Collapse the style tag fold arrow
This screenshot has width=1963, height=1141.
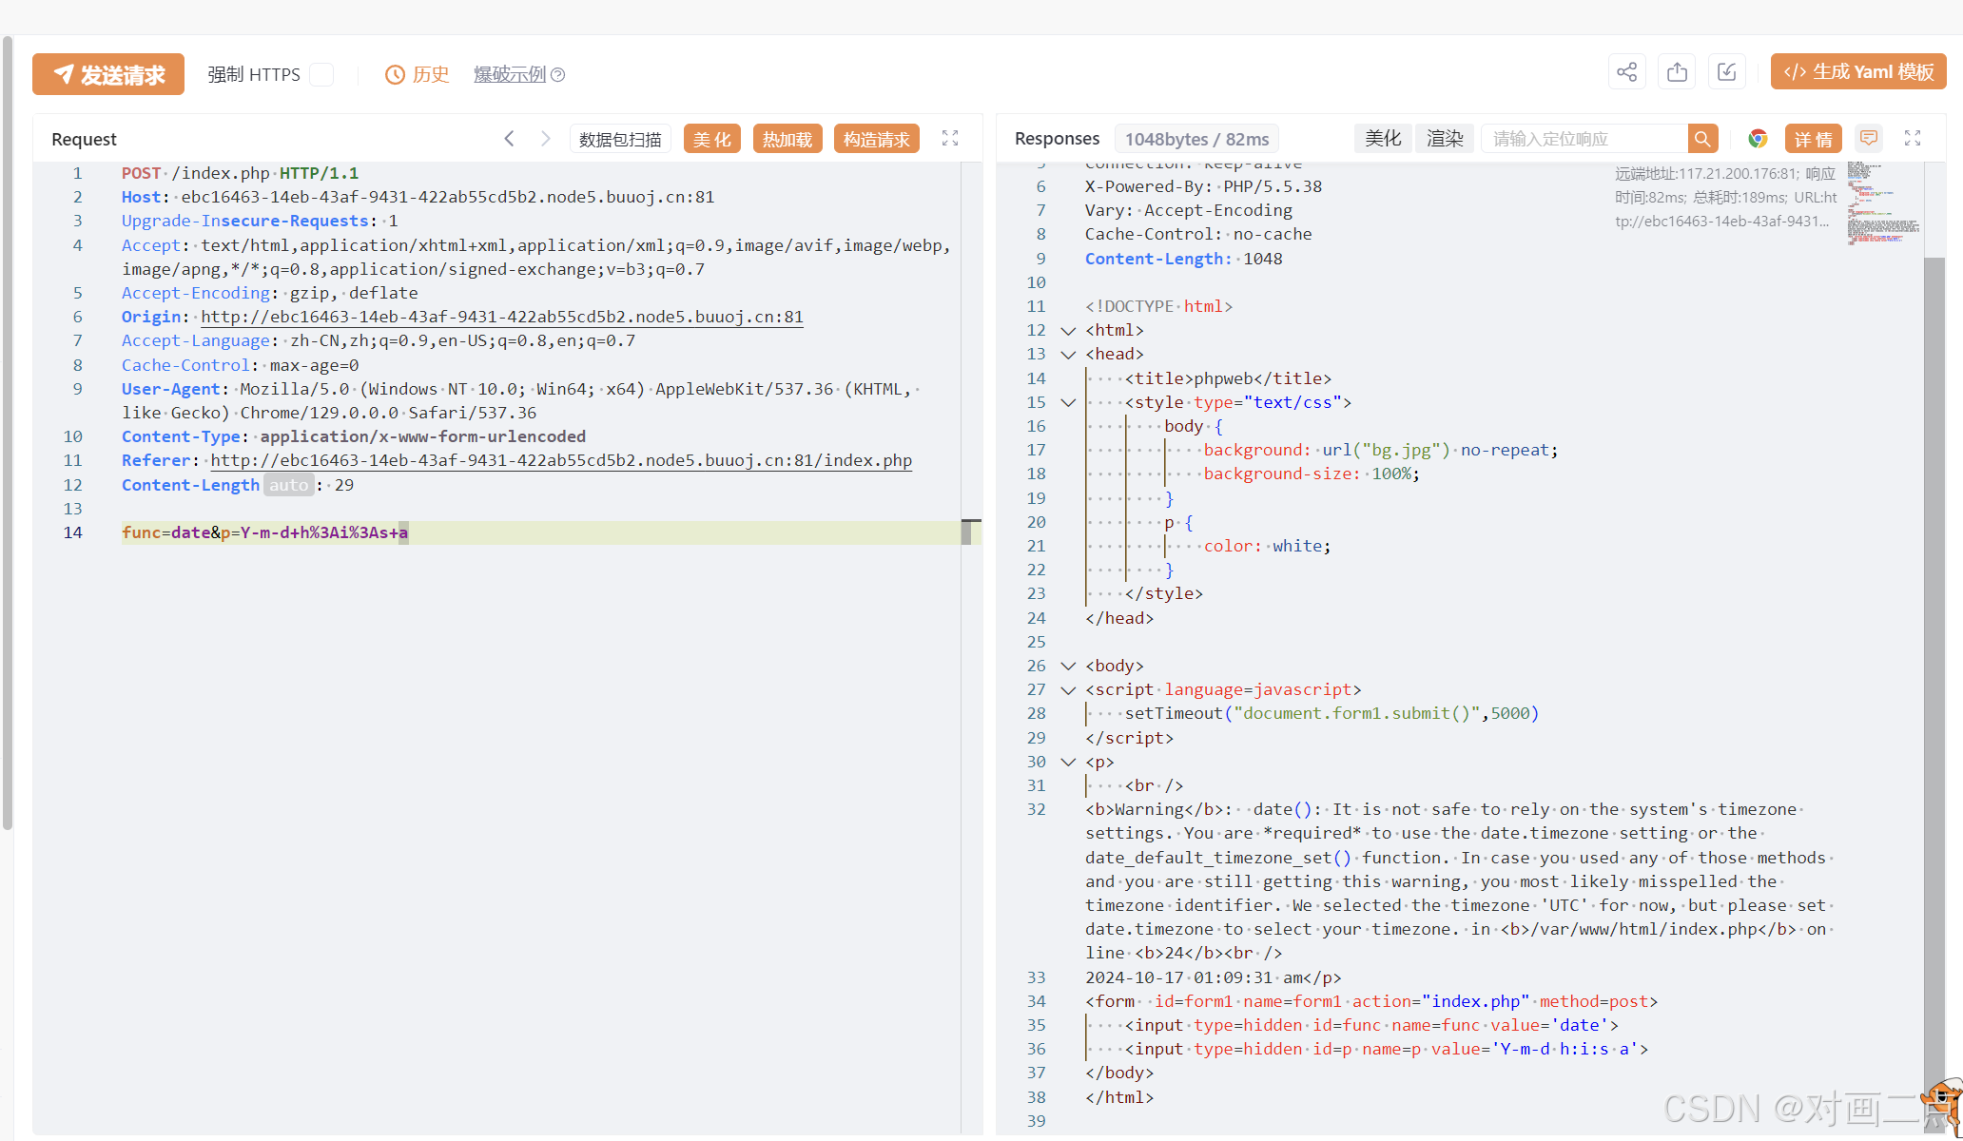pos(1068,403)
